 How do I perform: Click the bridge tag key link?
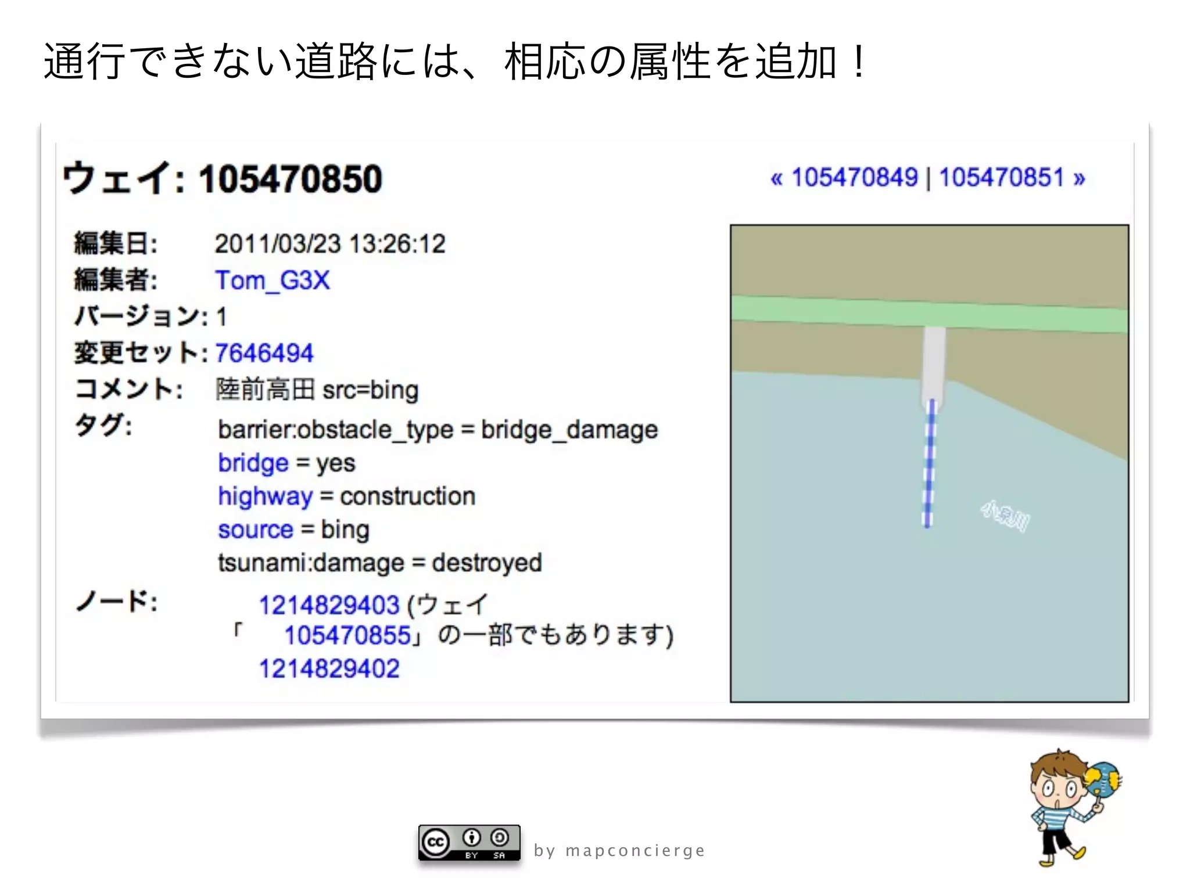(253, 463)
